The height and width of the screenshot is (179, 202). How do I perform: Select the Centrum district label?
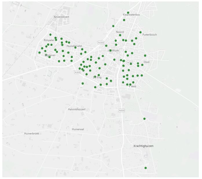114,51
